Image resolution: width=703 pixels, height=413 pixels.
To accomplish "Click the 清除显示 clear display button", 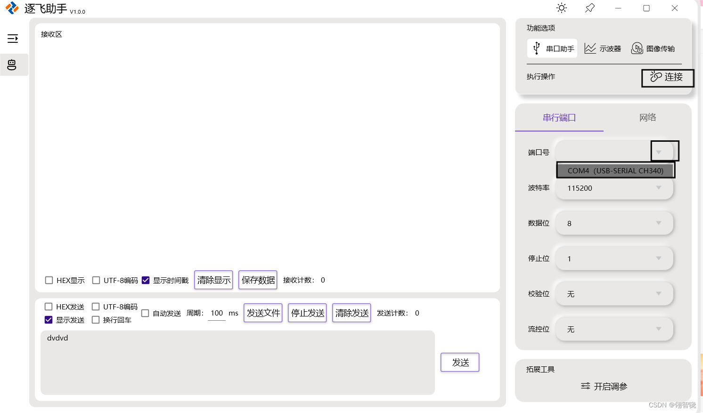I will click(213, 280).
